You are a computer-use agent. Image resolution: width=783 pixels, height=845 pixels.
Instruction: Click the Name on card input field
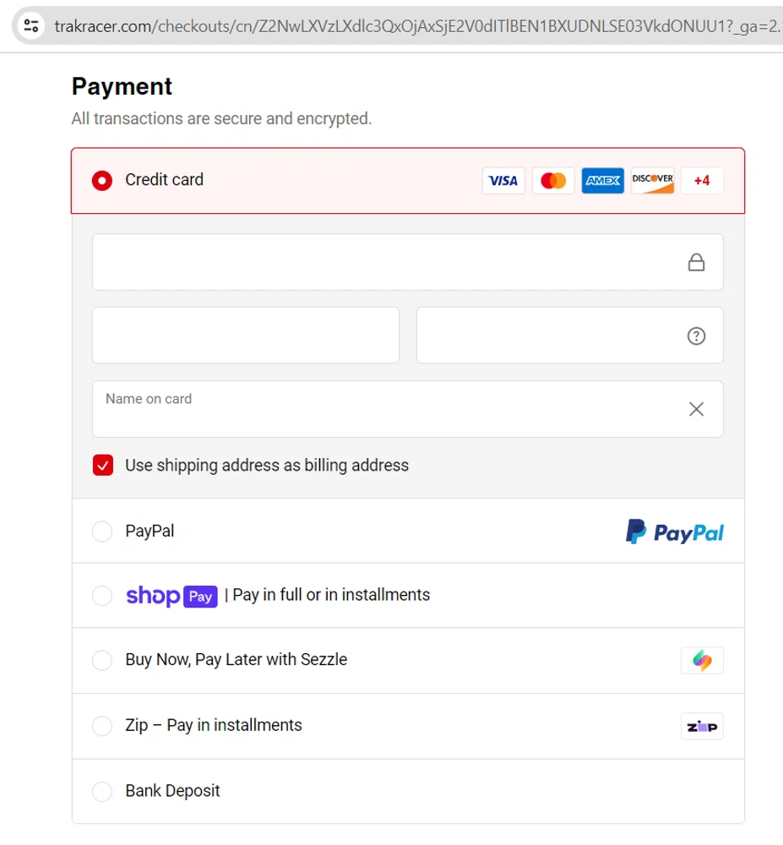point(338,409)
